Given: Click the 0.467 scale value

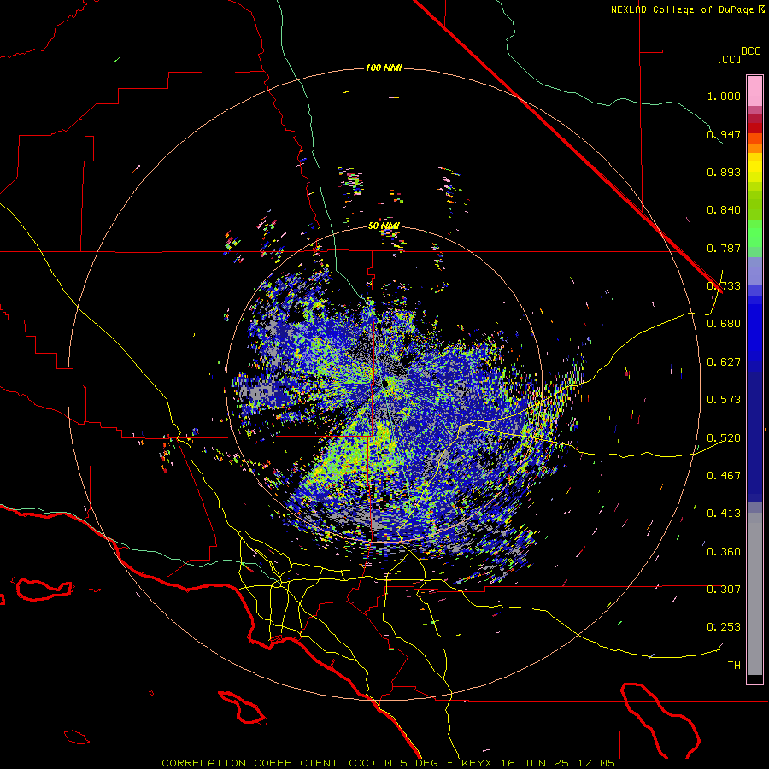Looking at the screenshot, I should click(724, 475).
